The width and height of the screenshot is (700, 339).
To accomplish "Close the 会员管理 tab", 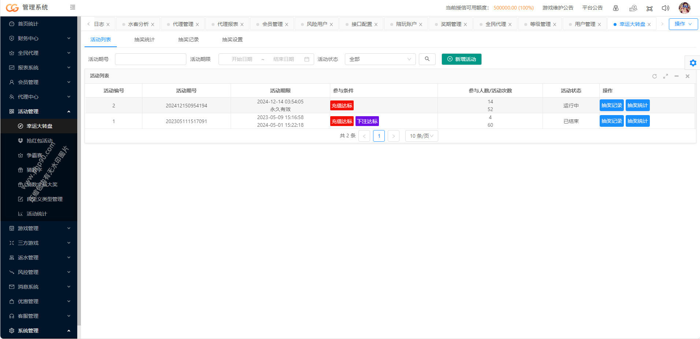I will (x=287, y=24).
